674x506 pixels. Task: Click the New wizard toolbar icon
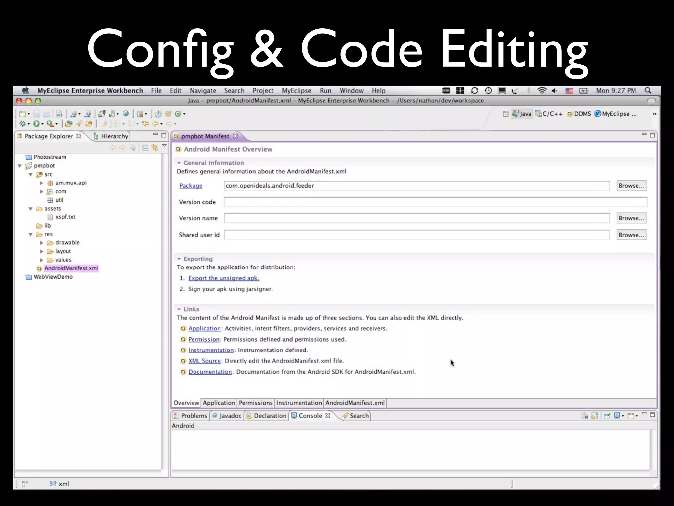[22, 114]
